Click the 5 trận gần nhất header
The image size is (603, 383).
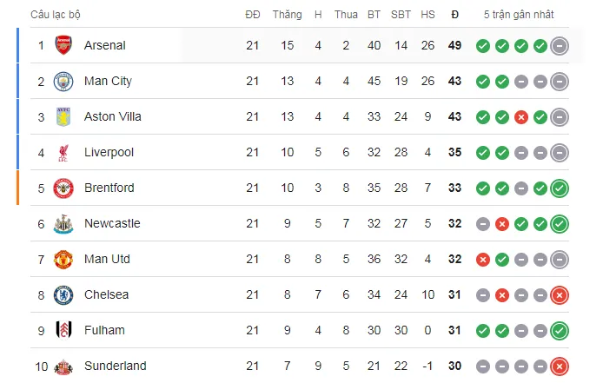tap(519, 14)
